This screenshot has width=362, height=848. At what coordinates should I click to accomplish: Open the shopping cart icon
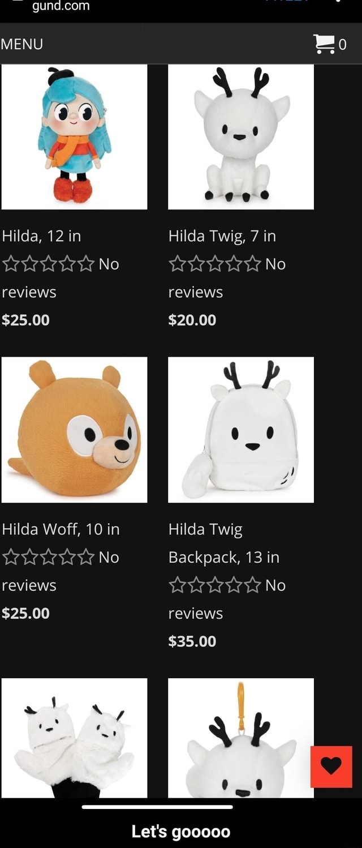[324, 44]
